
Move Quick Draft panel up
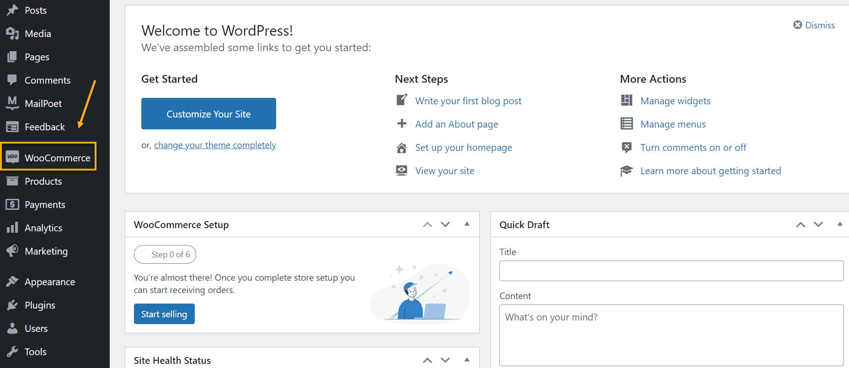tap(801, 224)
